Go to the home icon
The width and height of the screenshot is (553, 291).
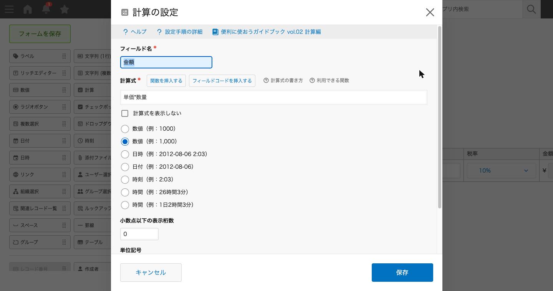[28, 9]
